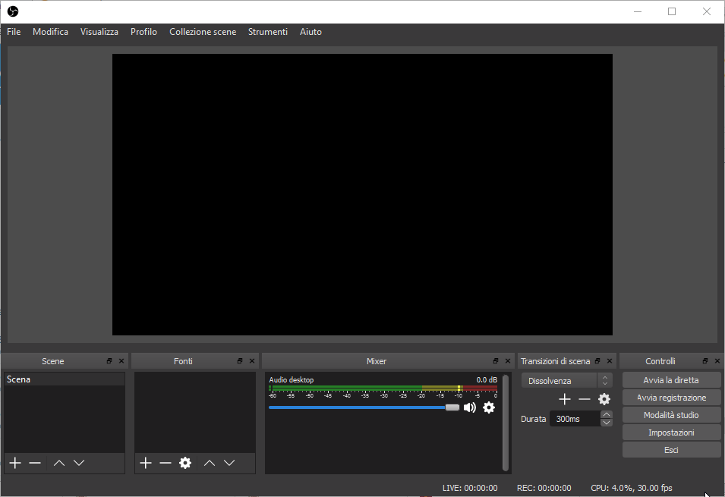Click the Mixer vertical scrollbar

coord(506,423)
